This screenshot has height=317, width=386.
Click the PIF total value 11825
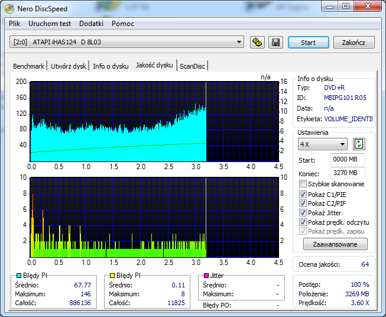point(176,303)
